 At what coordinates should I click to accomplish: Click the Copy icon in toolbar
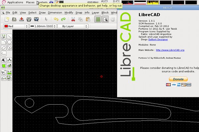(80, 19)
